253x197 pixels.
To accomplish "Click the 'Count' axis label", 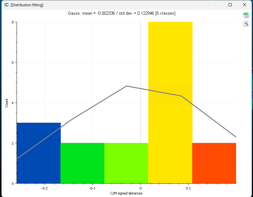I will click(x=7, y=103).
